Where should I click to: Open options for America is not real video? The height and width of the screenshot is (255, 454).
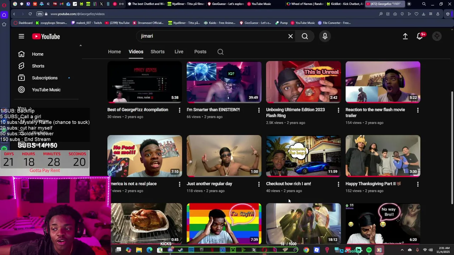[179, 184]
